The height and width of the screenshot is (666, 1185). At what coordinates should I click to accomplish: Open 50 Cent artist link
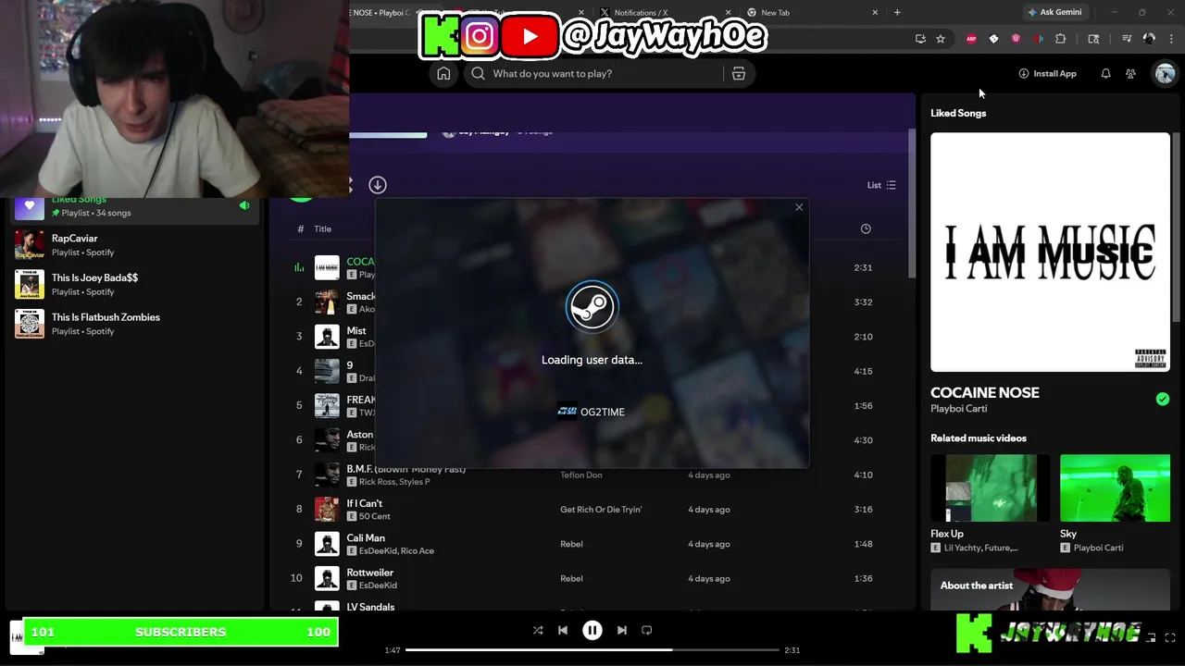pyautogui.click(x=375, y=516)
